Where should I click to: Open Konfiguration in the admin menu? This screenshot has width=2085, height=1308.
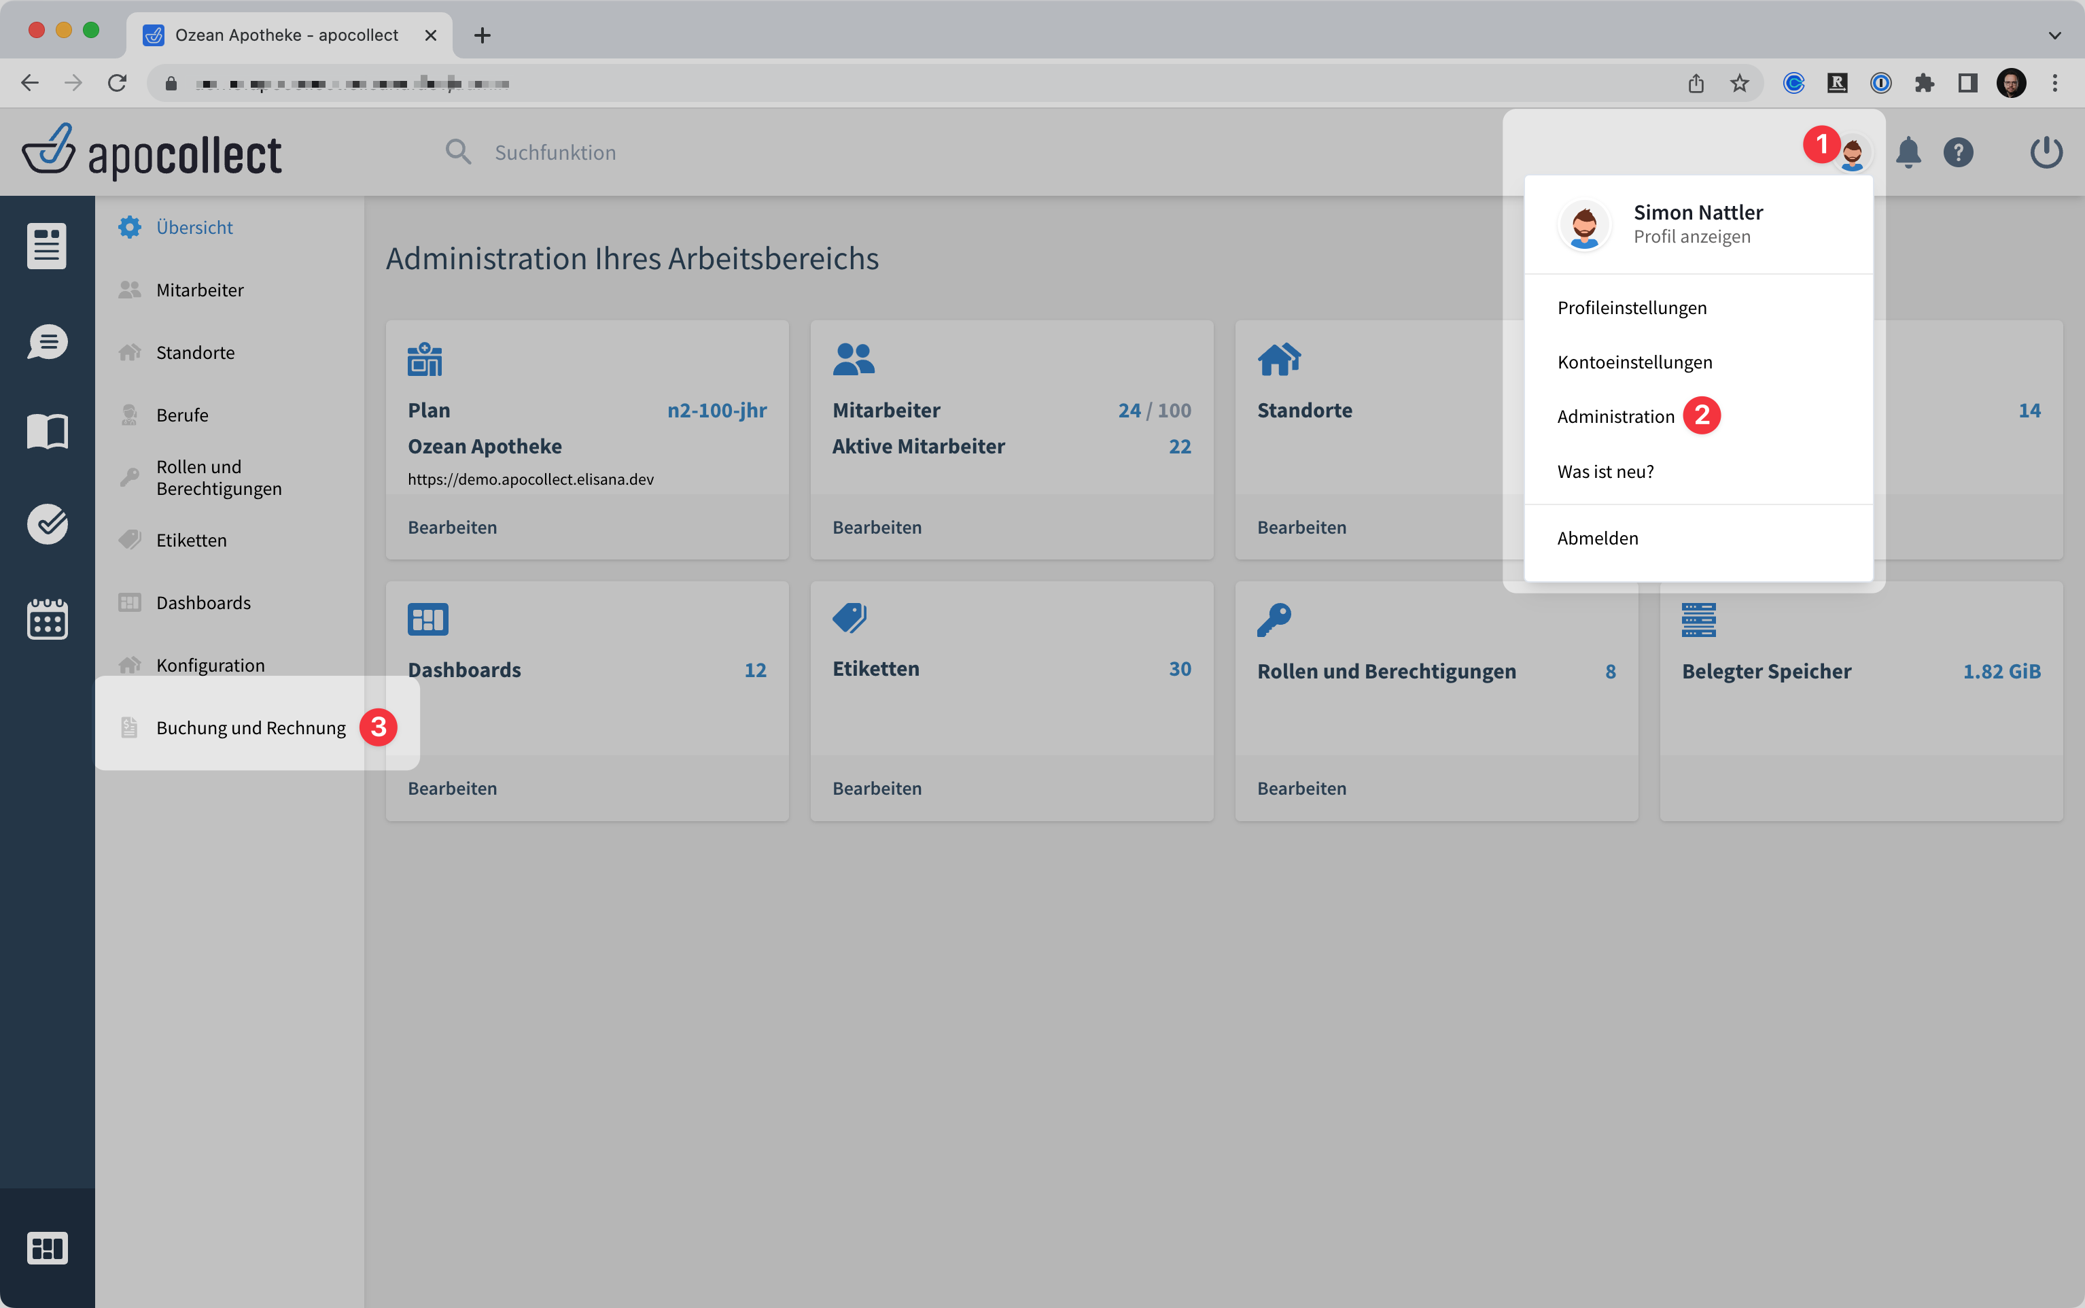coord(210,664)
